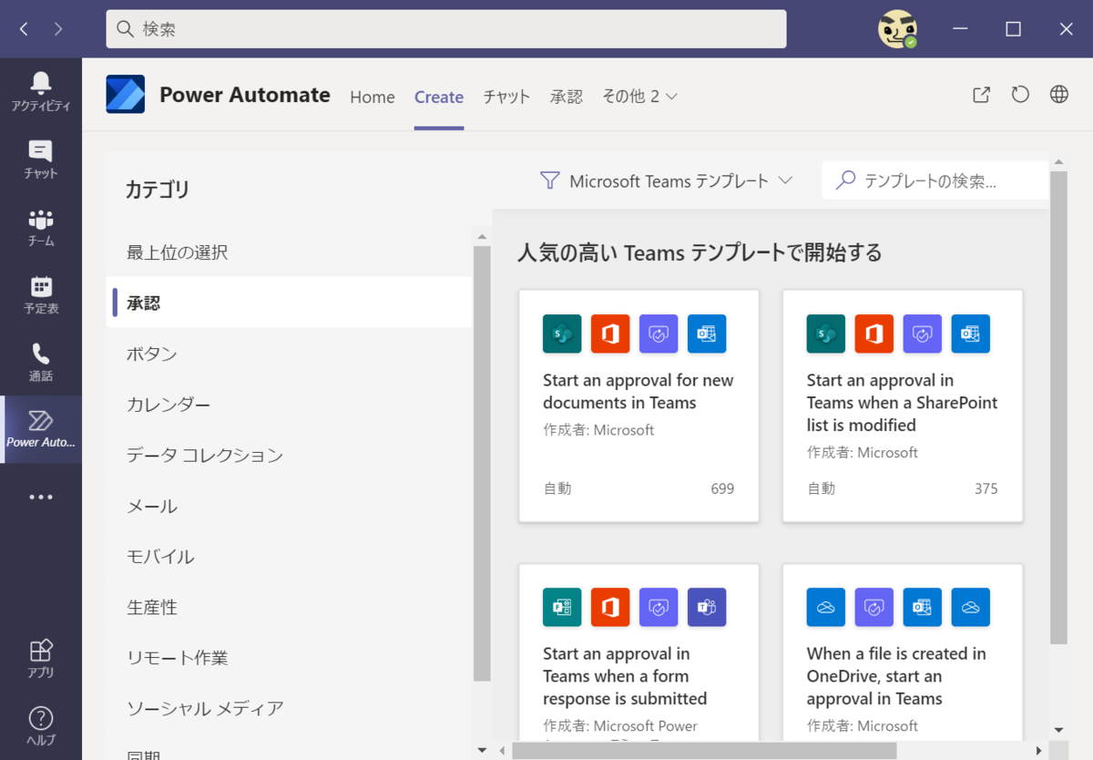Click Outlook icon on new documents card
This screenshot has height=760, width=1093.
pyautogui.click(x=707, y=334)
